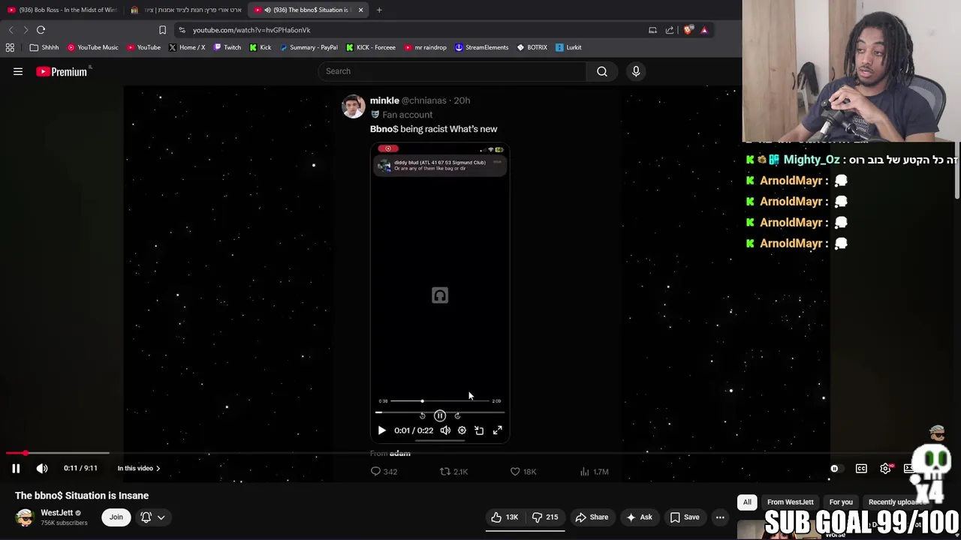
Task: Click the tweet views icon showing 1.7M
Action: [x=585, y=471]
